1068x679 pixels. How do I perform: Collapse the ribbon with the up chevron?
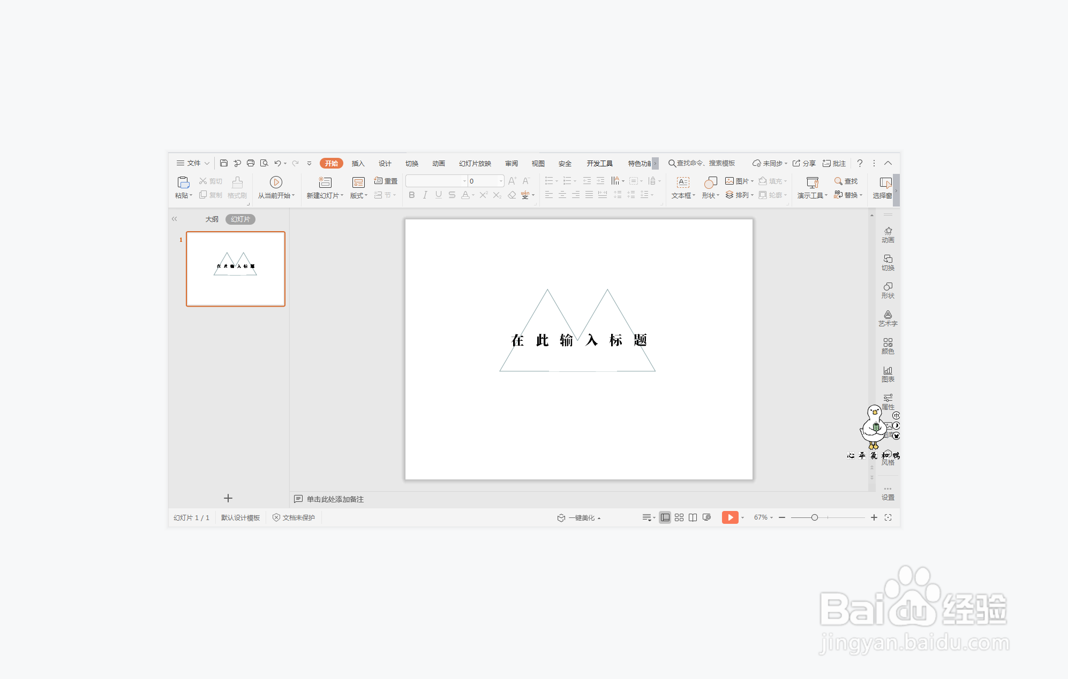coord(888,163)
